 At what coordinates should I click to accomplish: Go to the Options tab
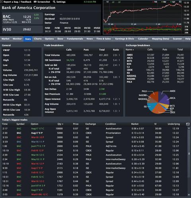pyautogui.click(x=49, y=39)
